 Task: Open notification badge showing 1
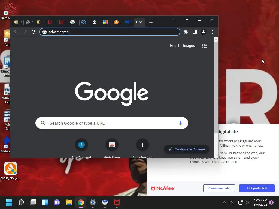(271, 202)
